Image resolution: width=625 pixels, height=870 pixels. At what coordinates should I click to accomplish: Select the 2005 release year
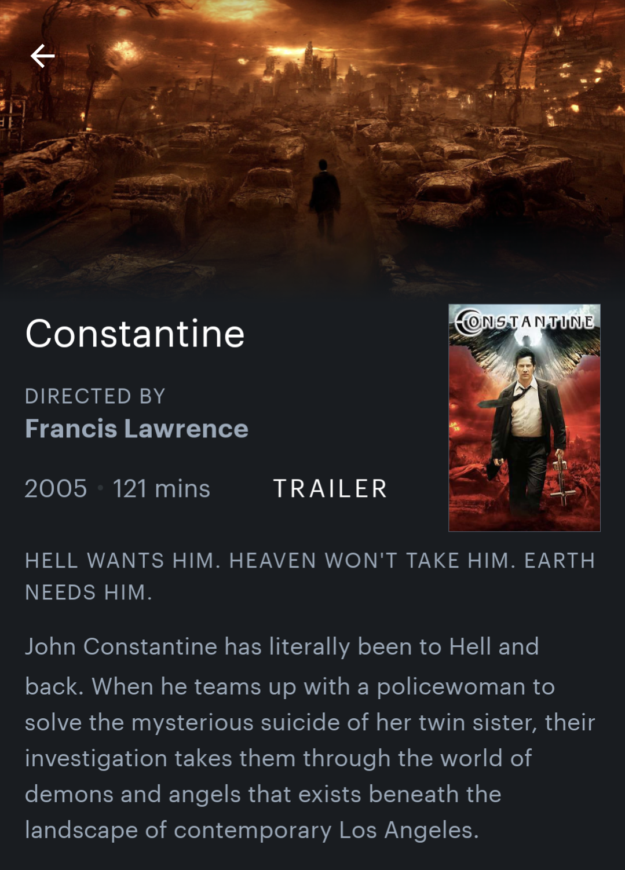pos(56,488)
